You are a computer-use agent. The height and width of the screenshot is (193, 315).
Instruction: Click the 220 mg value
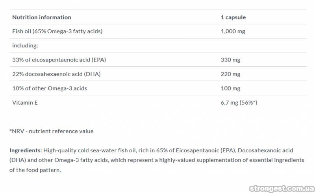pos(230,74)
